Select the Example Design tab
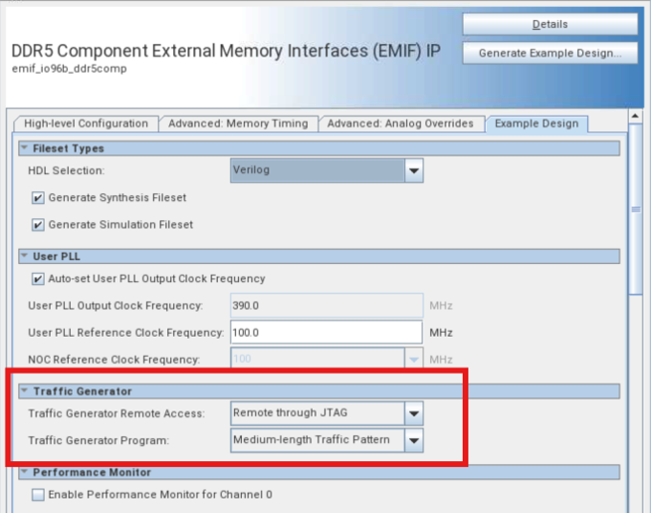Viewport: 651px width, 513px height. click(x=537, y=124)
